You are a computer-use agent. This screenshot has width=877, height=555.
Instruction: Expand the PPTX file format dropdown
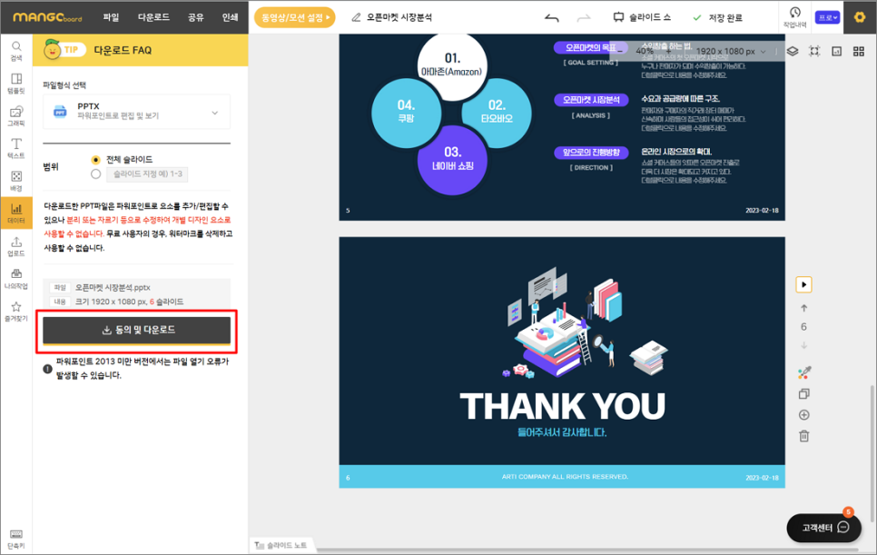click(136, 112)
